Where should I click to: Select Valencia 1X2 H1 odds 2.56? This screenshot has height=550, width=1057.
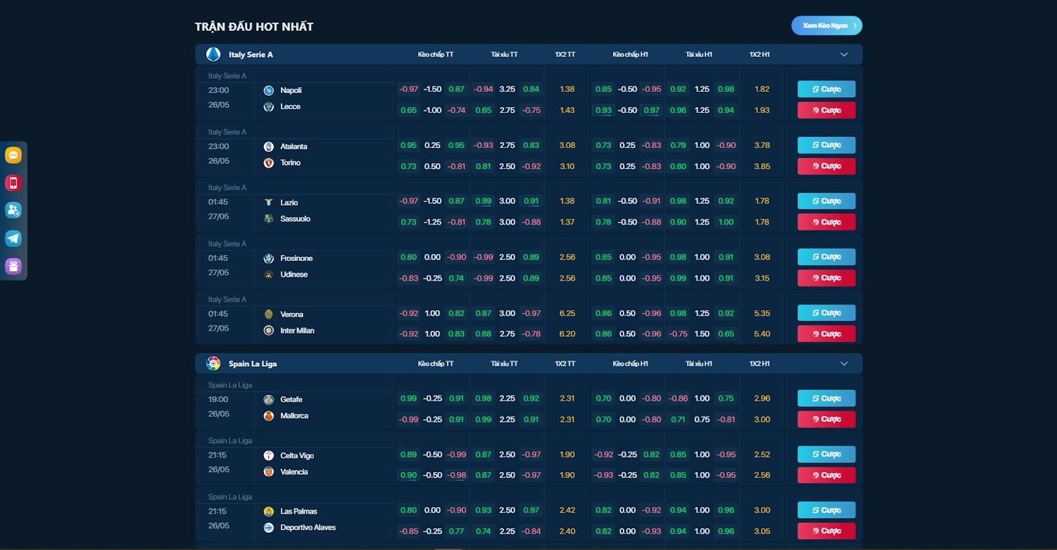pos(762,475)
